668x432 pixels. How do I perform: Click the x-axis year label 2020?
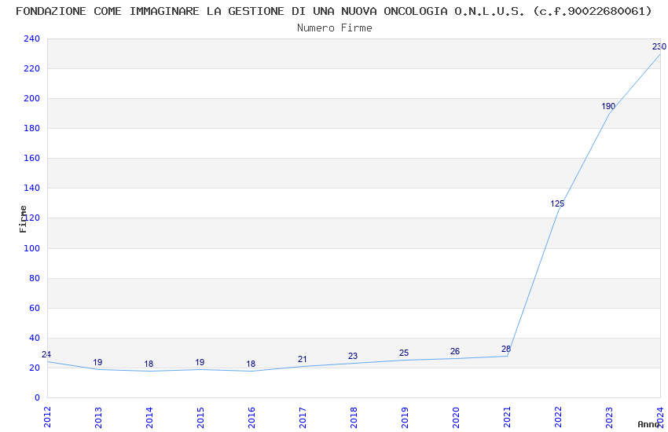(457, 417)
